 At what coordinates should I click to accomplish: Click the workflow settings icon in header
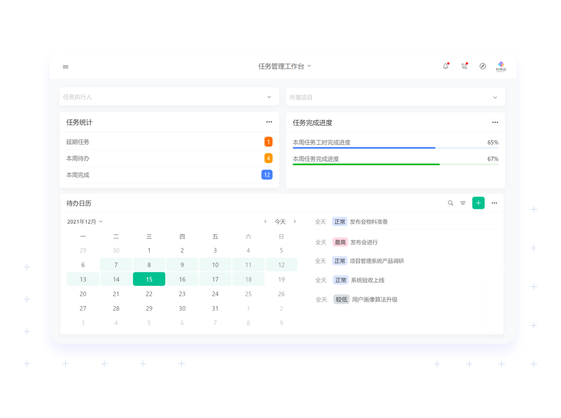pos(464,66)
